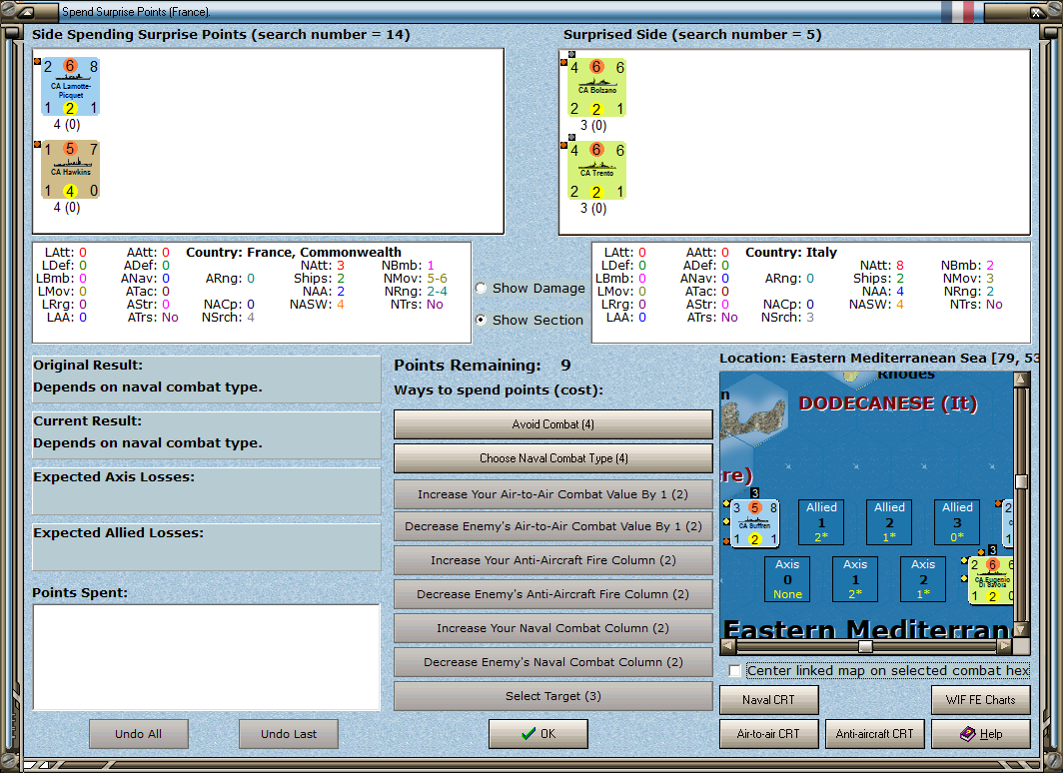
Task: Click the Country: France, Commonwealth label
Action: click(x=294, y=252)
